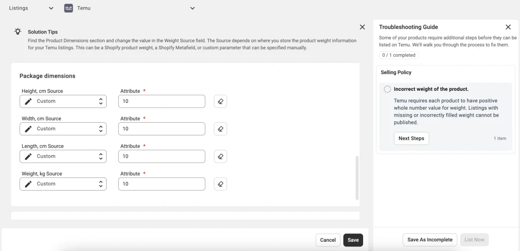Open the Height, cm Source dropdown
This screenshot has height=251, width=520.
63,101
